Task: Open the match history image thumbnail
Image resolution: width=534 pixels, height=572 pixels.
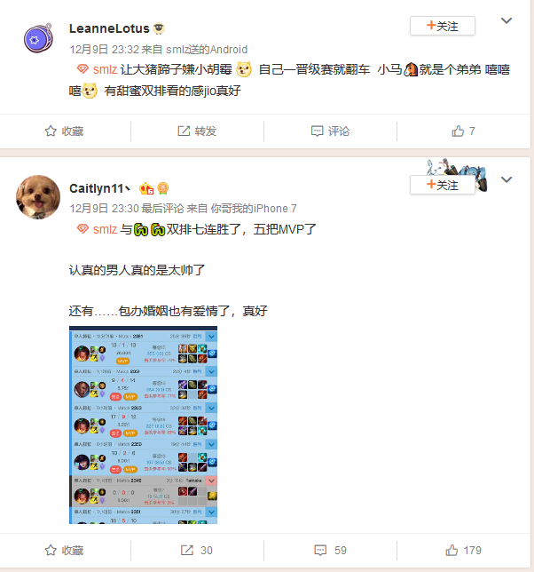Action: click(x=143, y=425)
